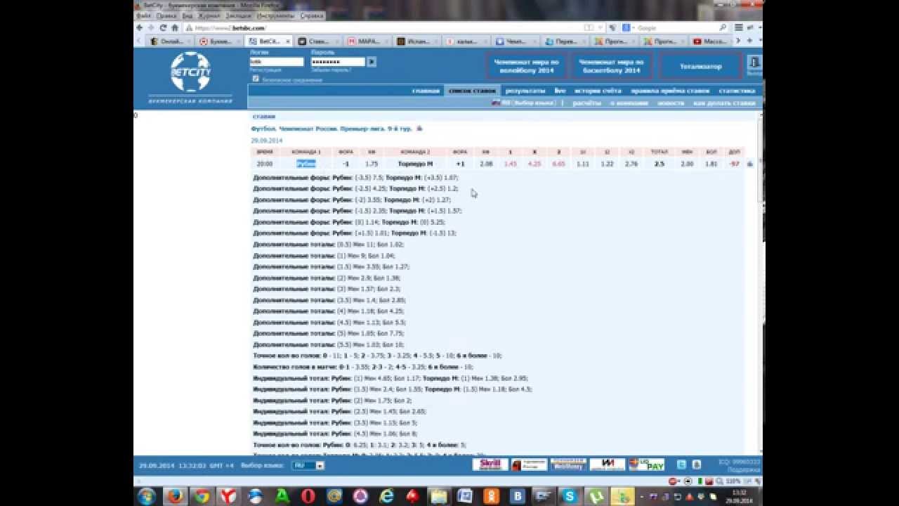Open footer language dropdown showing RU
This screenshot has height=506, width=899.
point(308,465)
